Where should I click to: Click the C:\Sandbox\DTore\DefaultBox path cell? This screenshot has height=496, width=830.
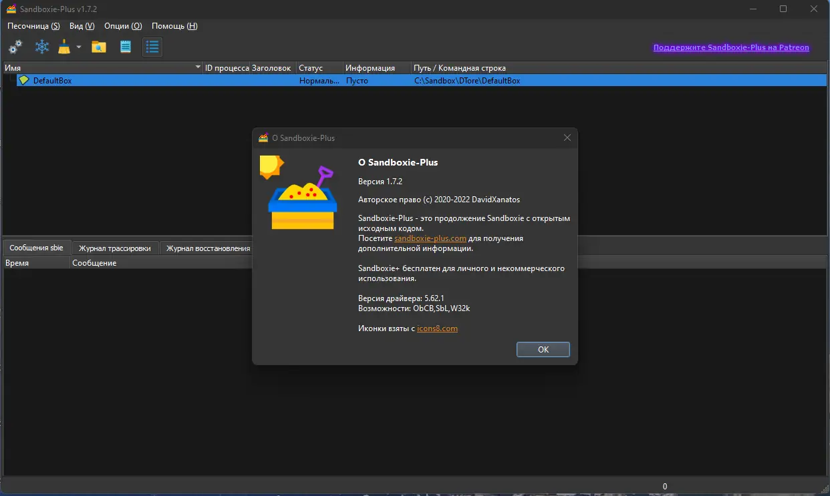pyautogui.click(x=466, y=80)
